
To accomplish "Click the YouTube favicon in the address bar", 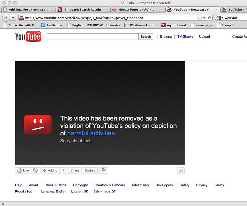I will [21, 18].
